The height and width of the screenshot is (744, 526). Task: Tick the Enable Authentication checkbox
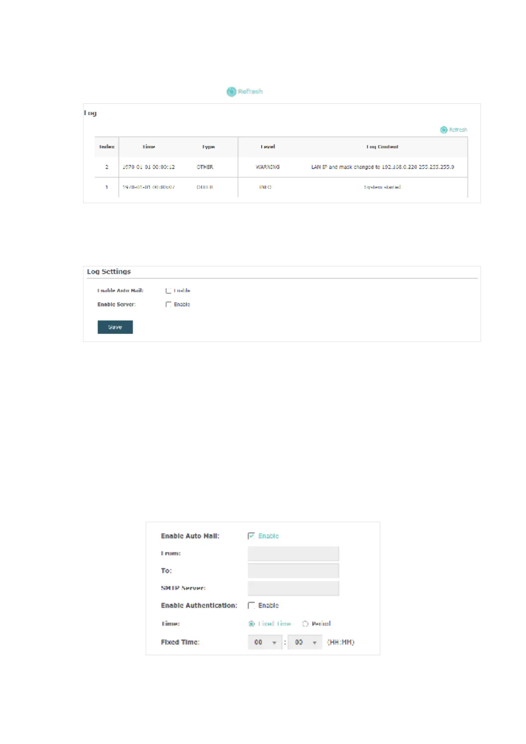(x=251, y=605)
